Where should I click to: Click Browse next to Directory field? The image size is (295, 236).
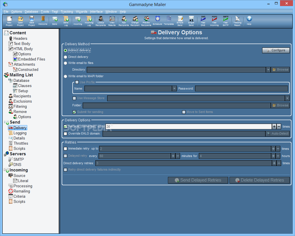(280, 70)
